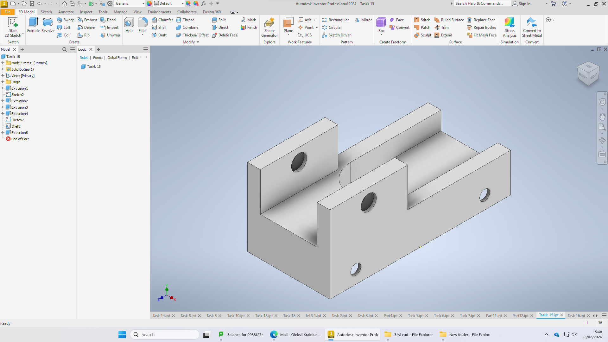This screenshot has width=608, height=342.
Task: Open Stress Analysis simulation
Action: [510, 28]
